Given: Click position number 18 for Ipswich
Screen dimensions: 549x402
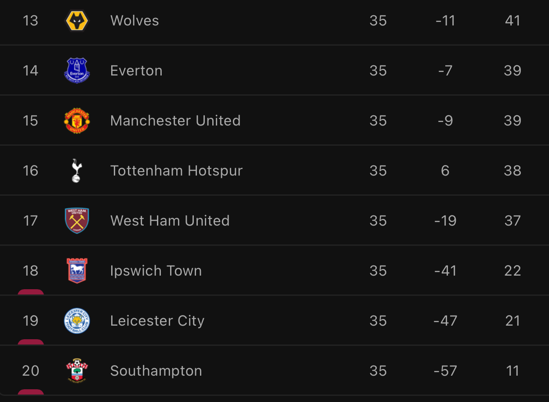Looking at the screenshot, I should (x=30, y=271).
